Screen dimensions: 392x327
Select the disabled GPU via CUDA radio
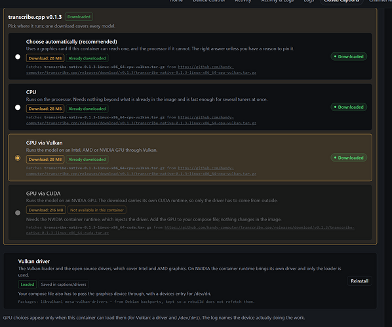click(18, 213)
